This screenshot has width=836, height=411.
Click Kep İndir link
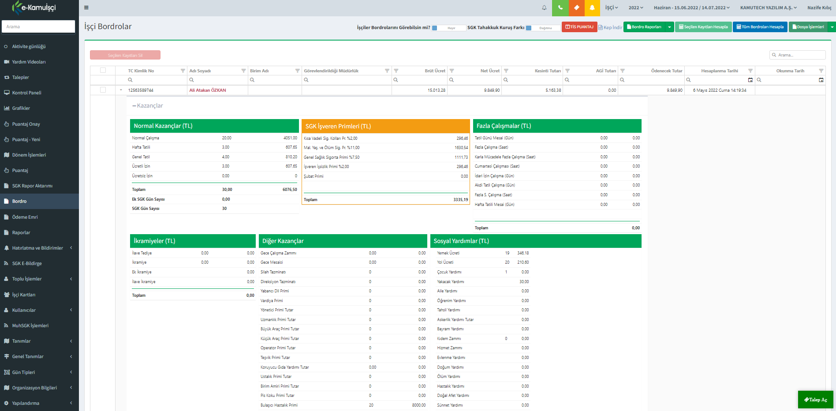pyautogui.click(x=610, y=27)
